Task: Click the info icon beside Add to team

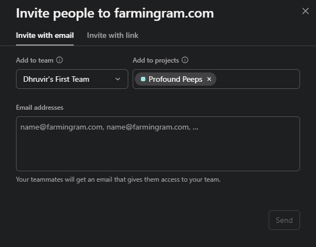Action: tap(59, 60)
